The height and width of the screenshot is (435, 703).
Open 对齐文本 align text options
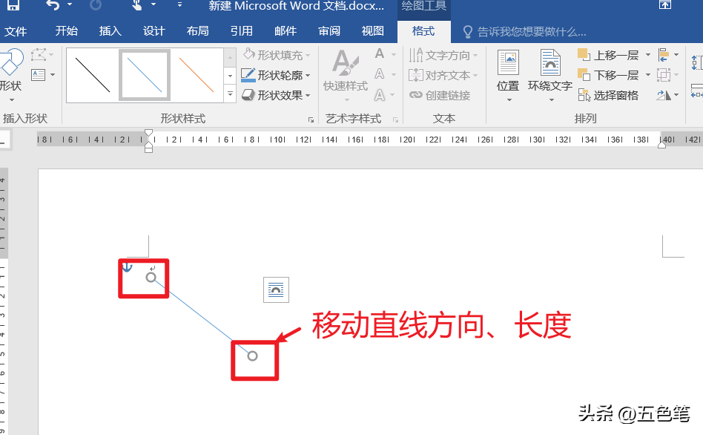click(443, 75)
